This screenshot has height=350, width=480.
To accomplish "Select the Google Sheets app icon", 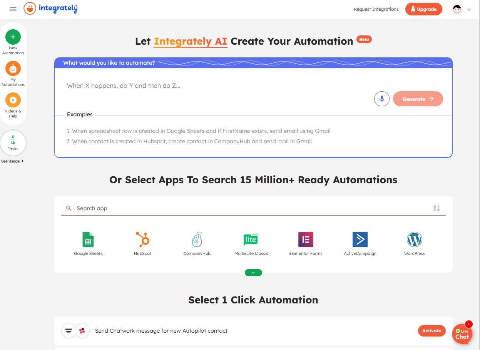I will click(88, 239).
